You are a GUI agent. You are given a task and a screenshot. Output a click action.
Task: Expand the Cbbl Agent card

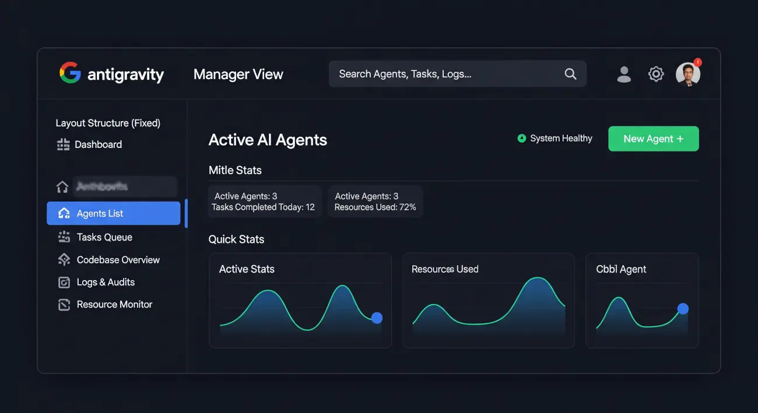[x=641, y=300]
